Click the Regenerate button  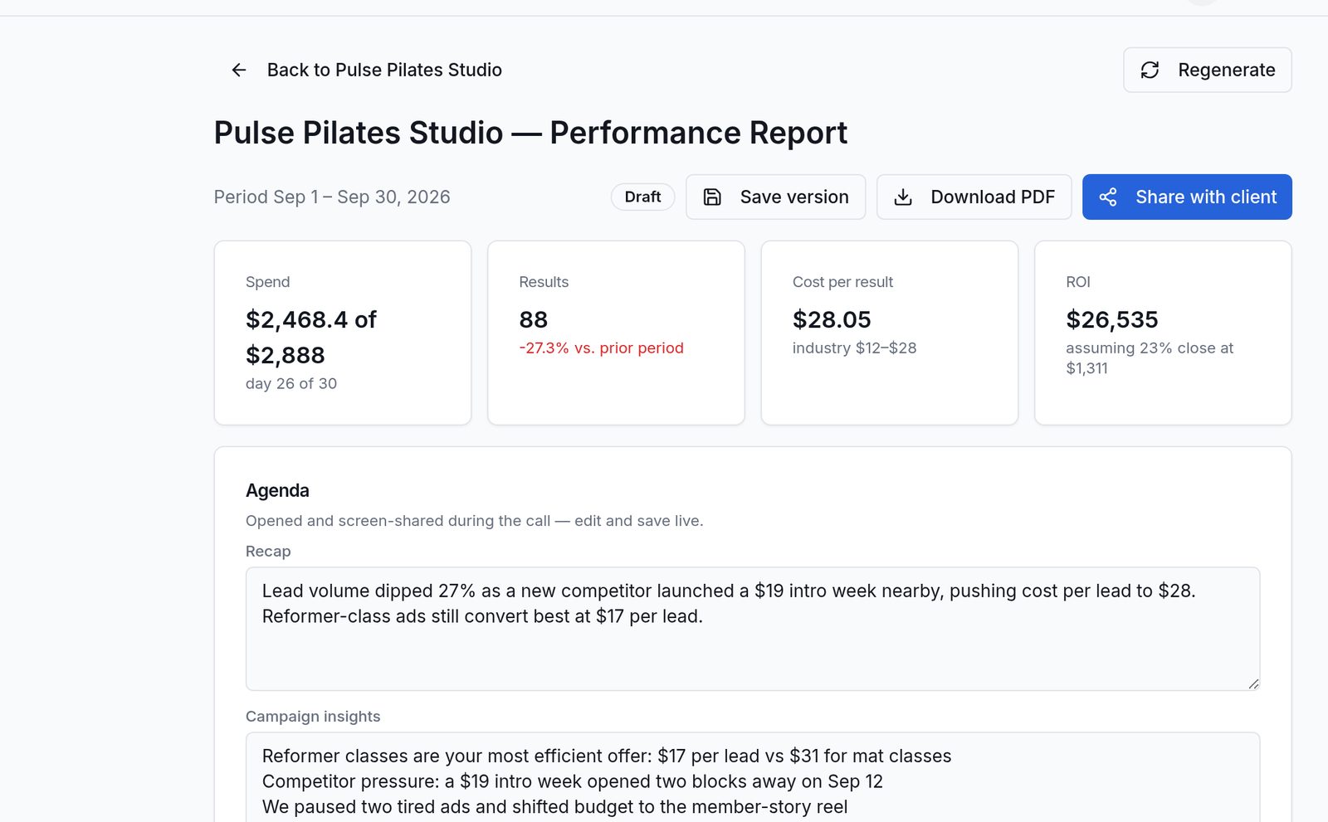(1208, 70)
